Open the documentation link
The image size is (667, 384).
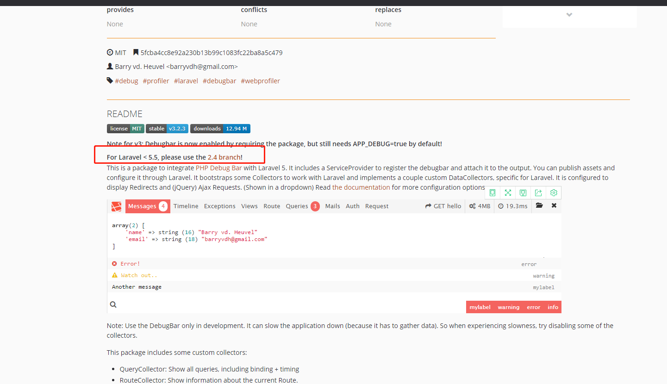[361, 187]
